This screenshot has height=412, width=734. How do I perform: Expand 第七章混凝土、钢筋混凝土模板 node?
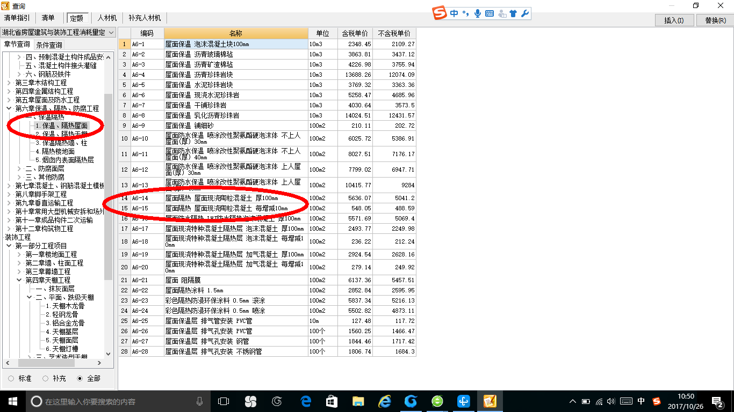click(x=9, y=186)
